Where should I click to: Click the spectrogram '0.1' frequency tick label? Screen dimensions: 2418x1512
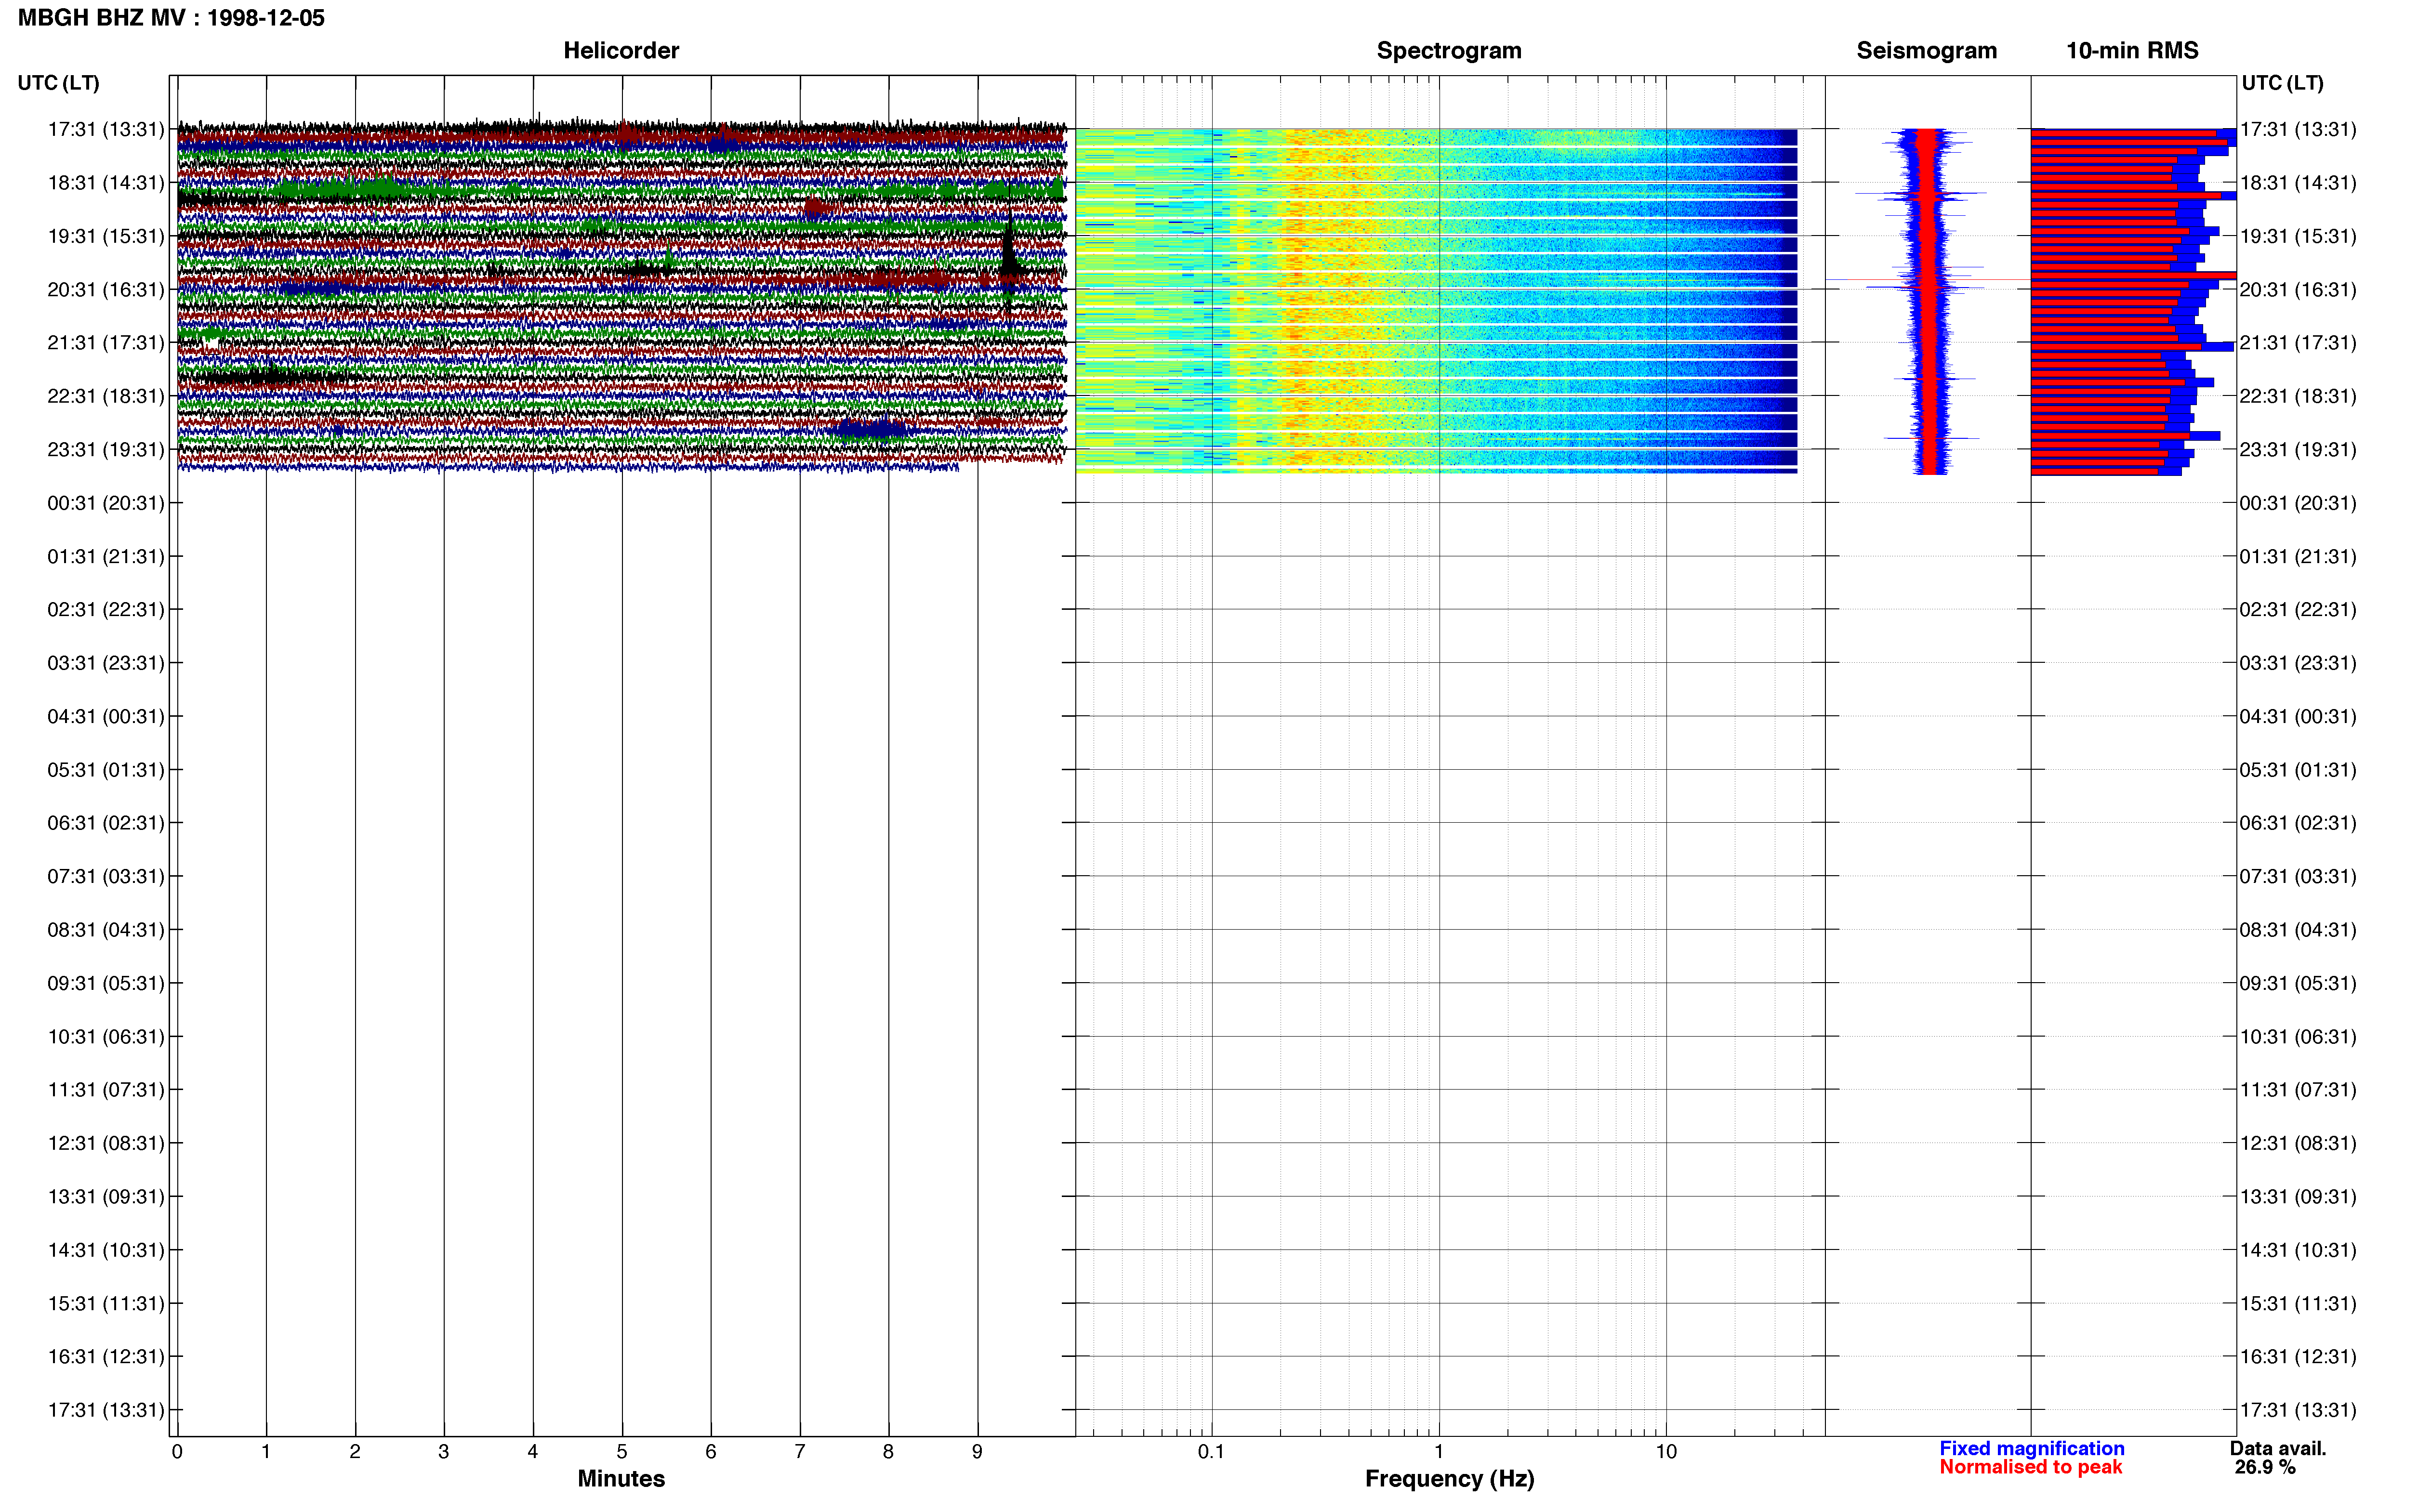[x=1211, y=1452]
